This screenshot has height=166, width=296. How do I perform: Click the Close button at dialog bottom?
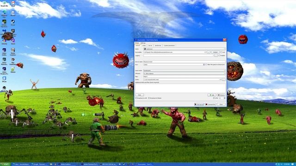pos(221,104)
